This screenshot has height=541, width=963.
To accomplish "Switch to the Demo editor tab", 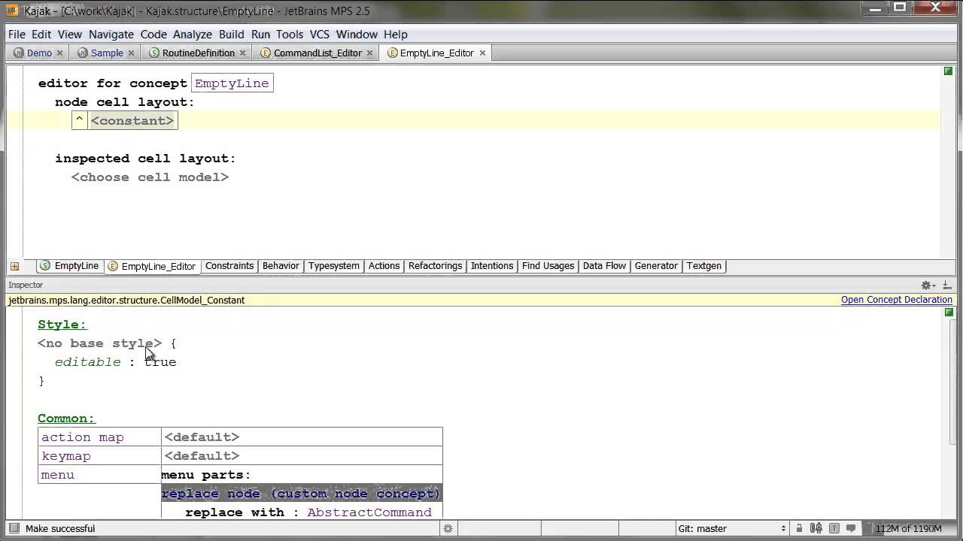I will (39, 53).
